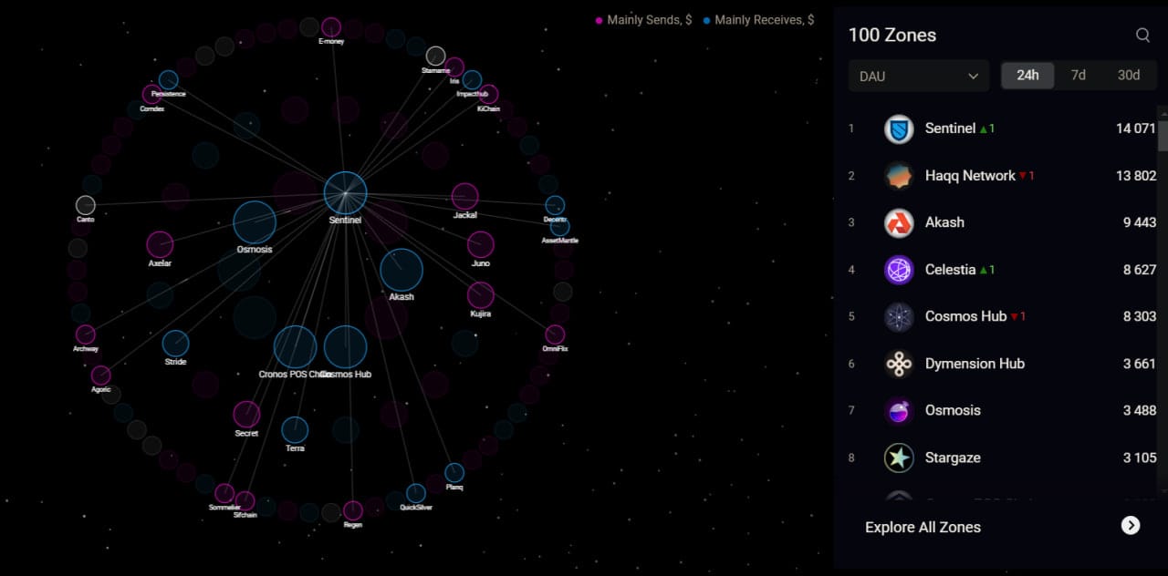
Task: Click the Mainly Sends magenta legend dot
Action: 599,20
